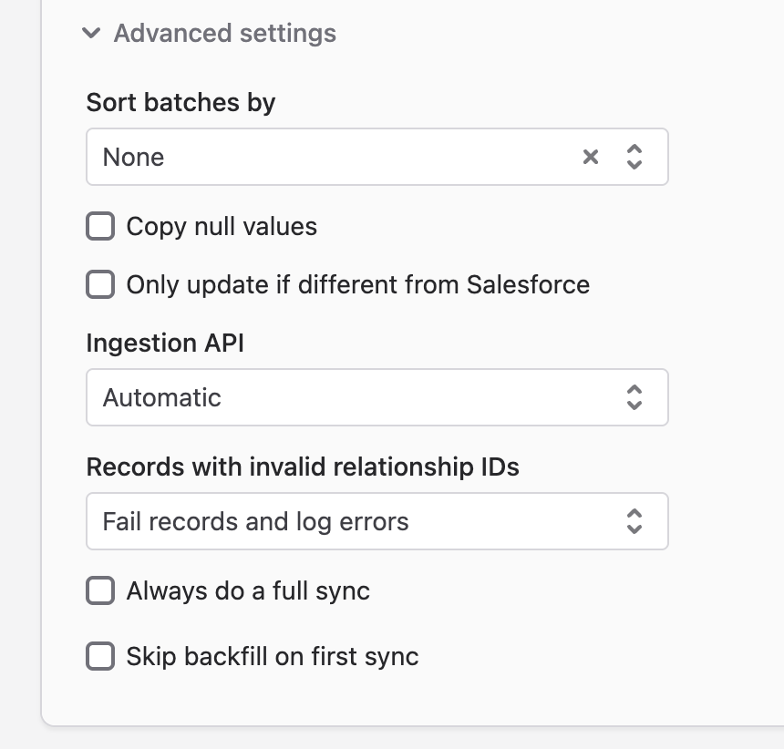Click the Records with invalid relationship IDs label
The height and width of the screenshot is (749, 784).
(x=303, y=467)
